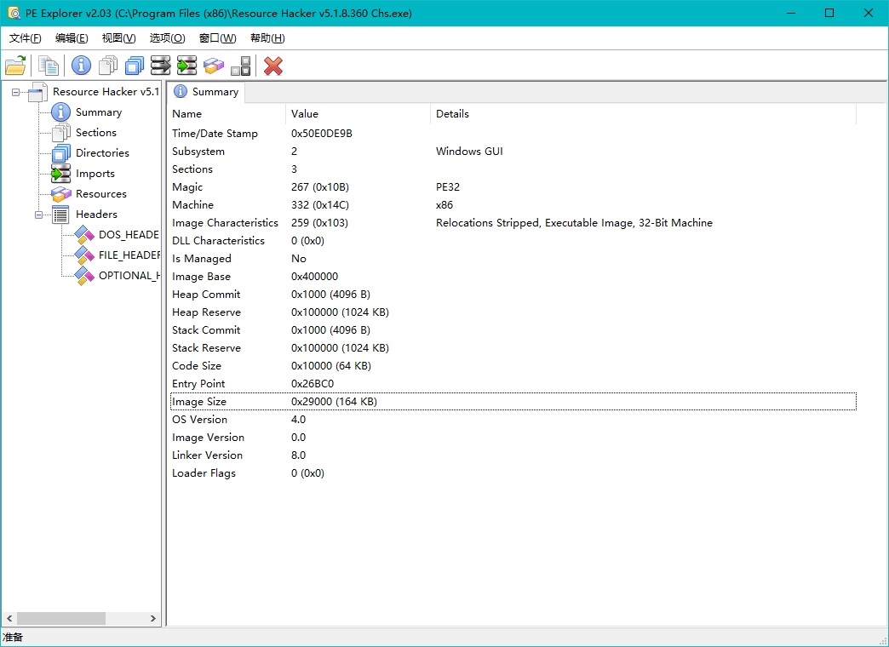Select the Image Characteristics row
The image size is (889, 647).
[513, 223]
